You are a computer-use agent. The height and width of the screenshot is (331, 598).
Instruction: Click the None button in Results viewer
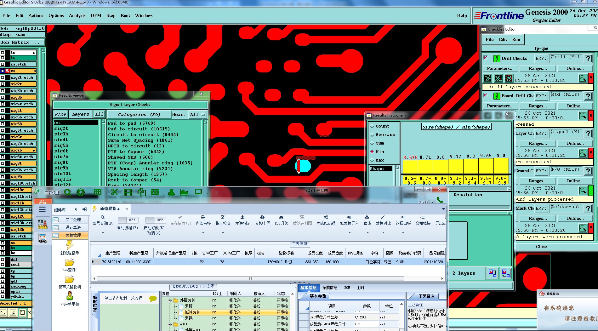click(60, 114)
